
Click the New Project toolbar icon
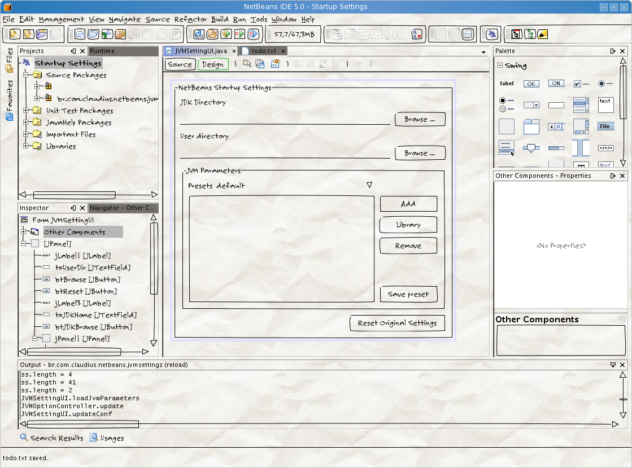28,34
